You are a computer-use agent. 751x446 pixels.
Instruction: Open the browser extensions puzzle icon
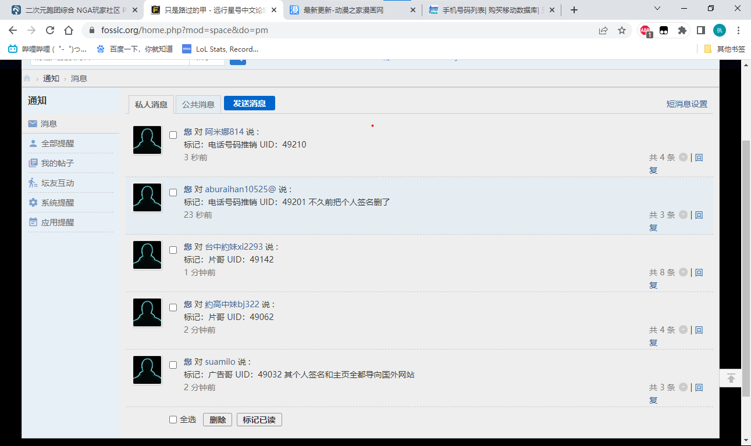682,30
